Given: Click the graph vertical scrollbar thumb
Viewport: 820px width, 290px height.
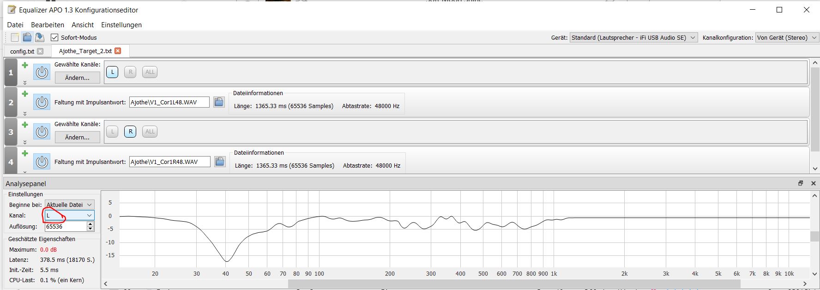Looking at the screenshot, I should (815, 236).
